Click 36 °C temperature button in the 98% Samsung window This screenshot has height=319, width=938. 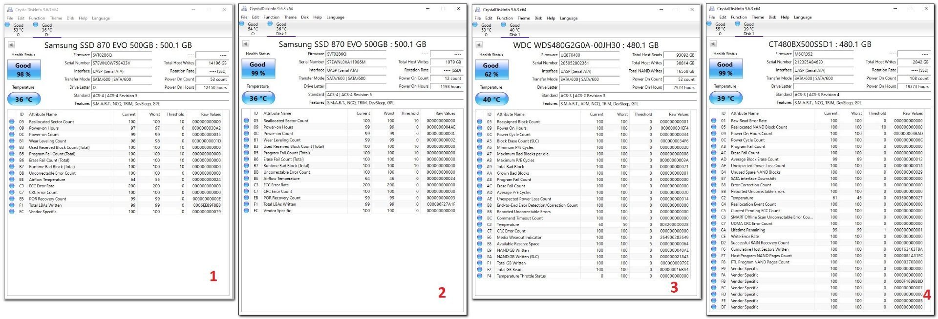click(24, 99)
